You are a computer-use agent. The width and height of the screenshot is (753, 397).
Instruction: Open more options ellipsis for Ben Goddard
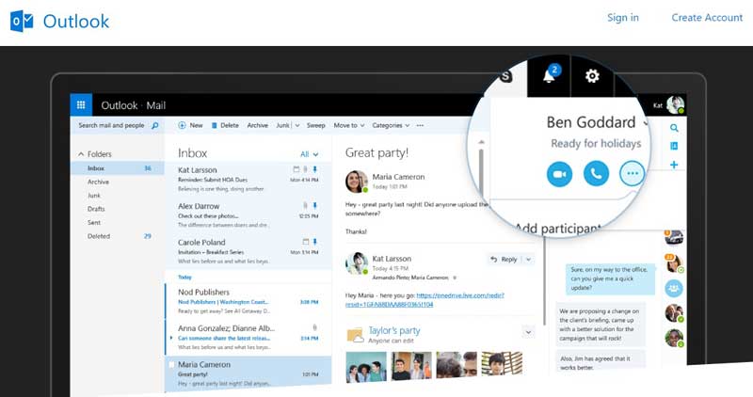632,174
